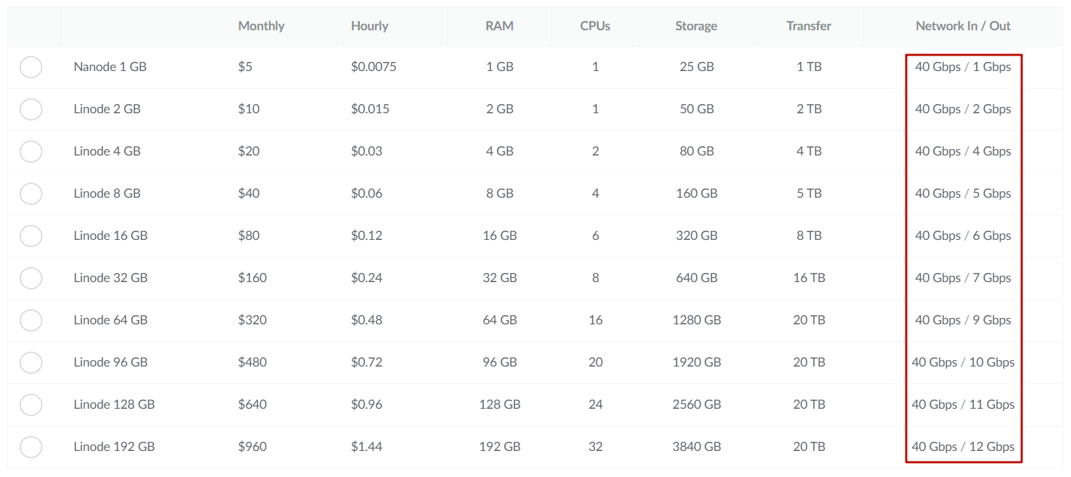The width and height of the screenshot is (1071, 477).
Task: Click the Transfer column header
Action: point(808,26)
